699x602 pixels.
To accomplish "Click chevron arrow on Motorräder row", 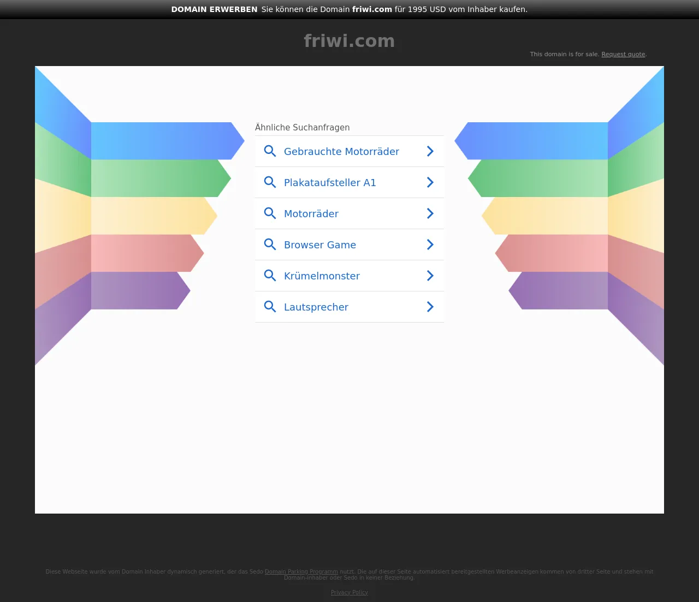I will [430, 213].
